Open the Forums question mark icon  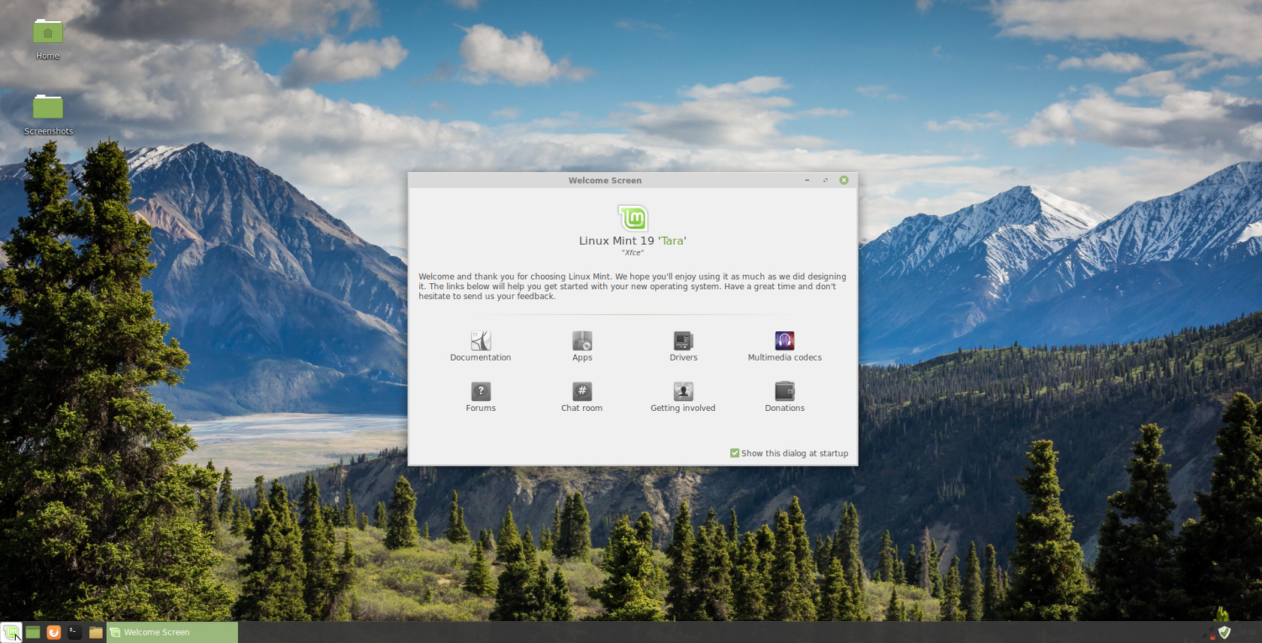(481, 391)
